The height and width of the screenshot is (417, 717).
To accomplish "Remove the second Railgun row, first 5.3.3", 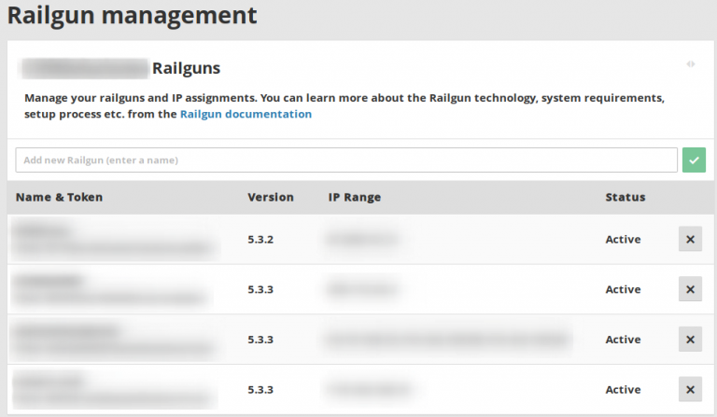I will point(690,289).
